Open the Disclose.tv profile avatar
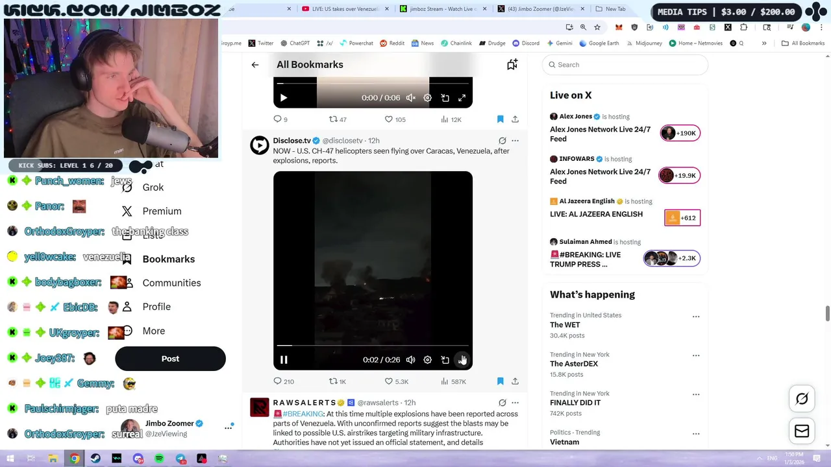The image size is (831, 467). tap(260, 145)
